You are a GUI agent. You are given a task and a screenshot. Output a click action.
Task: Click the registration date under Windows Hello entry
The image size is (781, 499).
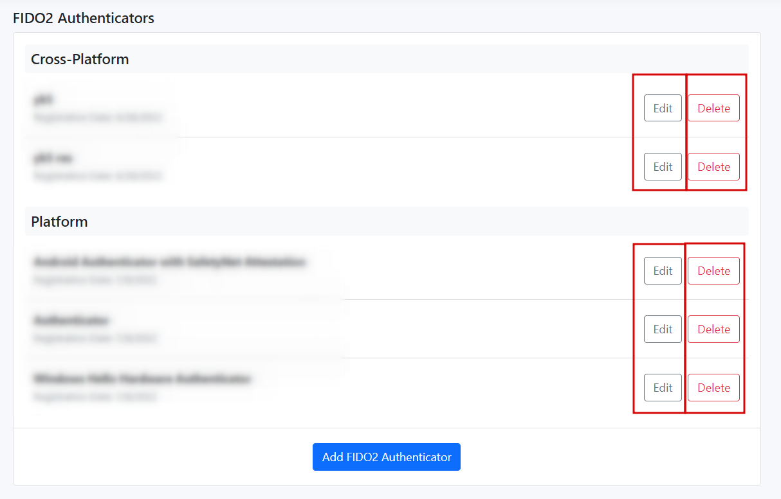(x=95, y=397)
